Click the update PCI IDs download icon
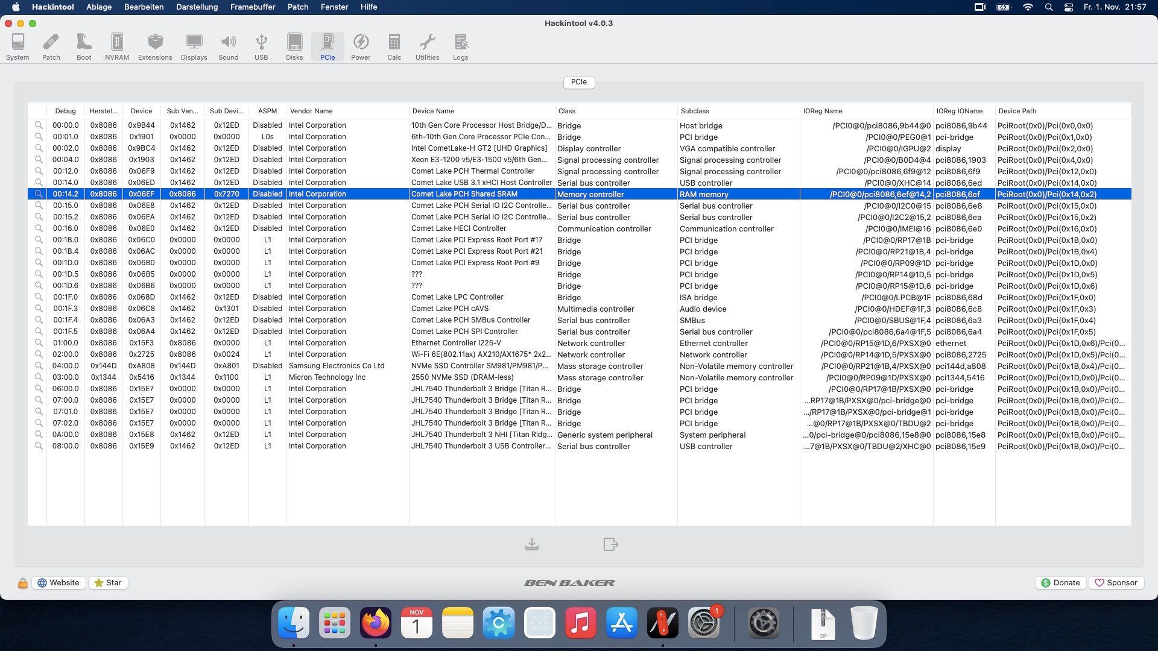This screenshot has width=1158, height=651. 531,544
